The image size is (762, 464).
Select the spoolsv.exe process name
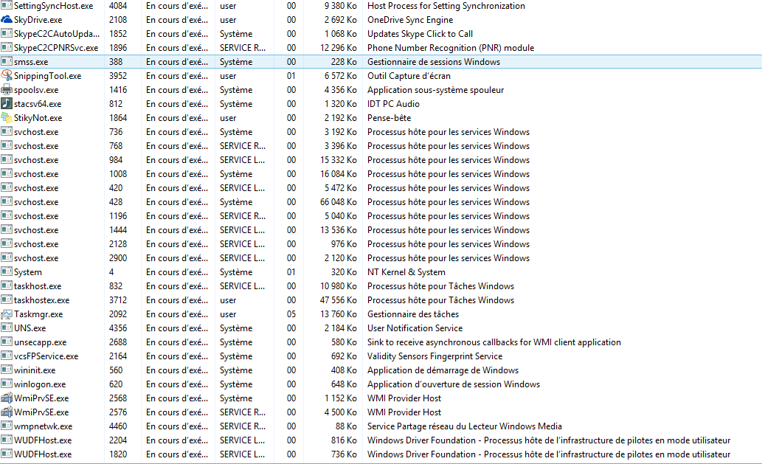pyautogui.click(x=36, y=90)
